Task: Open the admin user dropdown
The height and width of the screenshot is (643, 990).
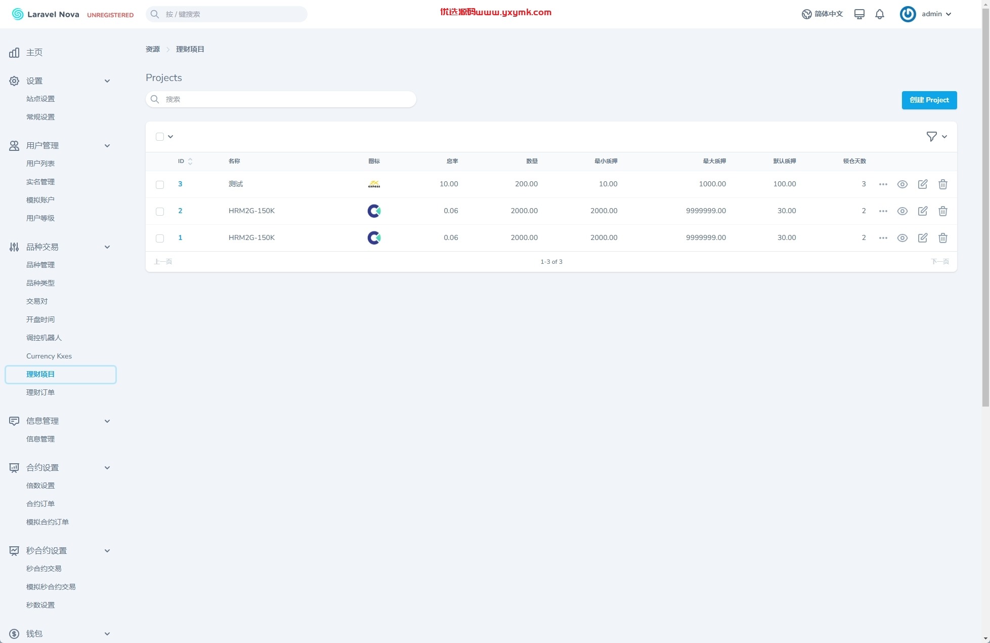Action: click(x=926, y=14)
